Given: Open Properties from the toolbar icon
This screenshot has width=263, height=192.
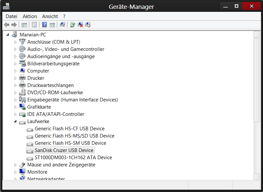Looking at the screenshot, I should 34,25.
